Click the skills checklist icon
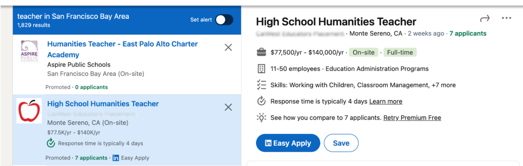Viewport: 523px width, 166px height. pos(261,85)
